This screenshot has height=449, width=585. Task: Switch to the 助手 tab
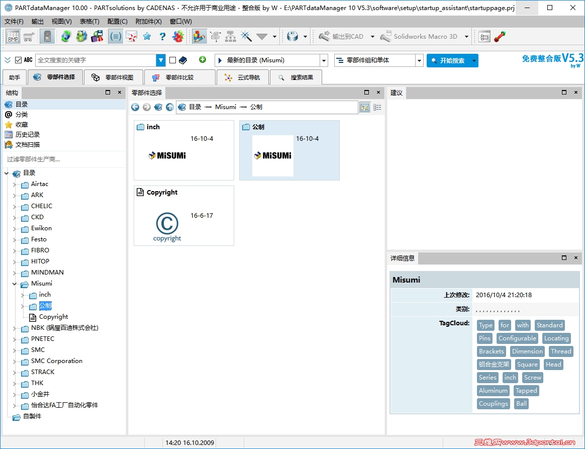tap(15, 77)
